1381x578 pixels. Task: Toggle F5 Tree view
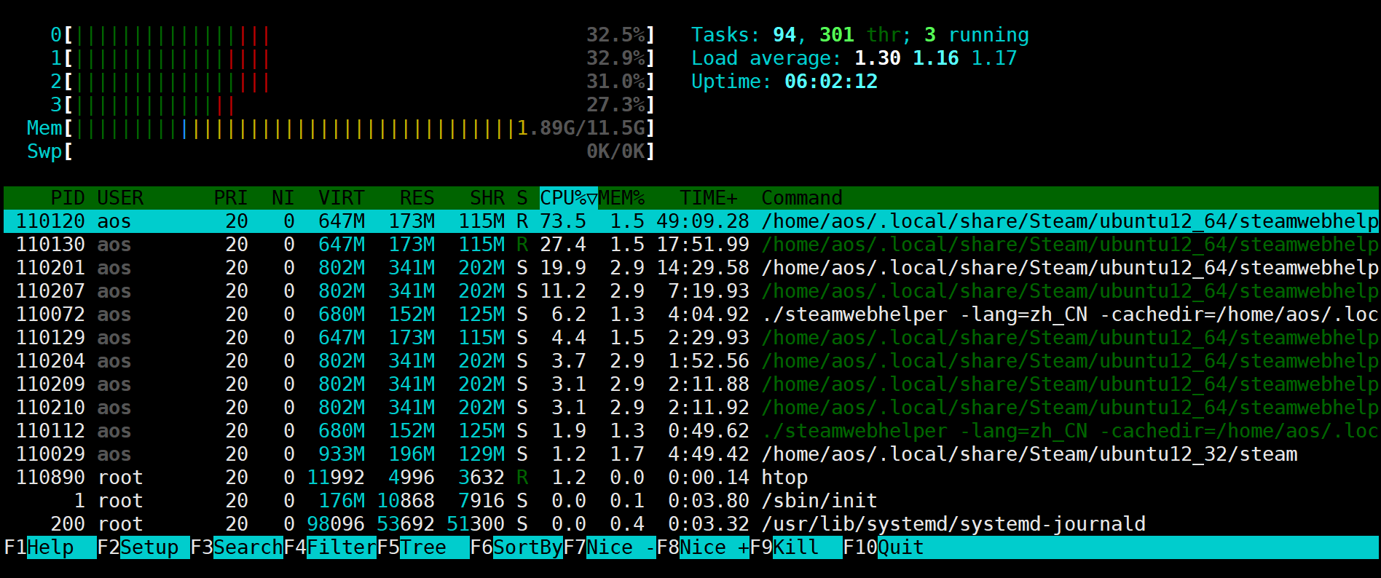(x=422, y=547)
